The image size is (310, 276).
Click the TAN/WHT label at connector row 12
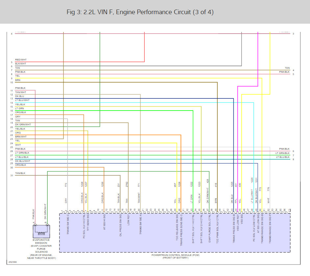21,92
